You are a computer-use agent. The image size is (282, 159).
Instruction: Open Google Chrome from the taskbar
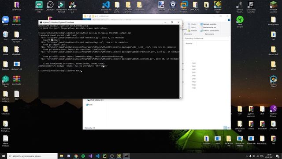point(76,156)
